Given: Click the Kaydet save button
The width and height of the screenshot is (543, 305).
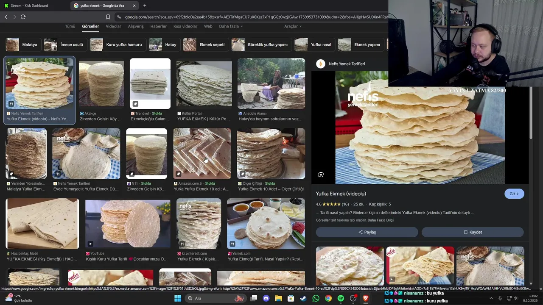Looking at the screenshot, I should pos(473,232).
